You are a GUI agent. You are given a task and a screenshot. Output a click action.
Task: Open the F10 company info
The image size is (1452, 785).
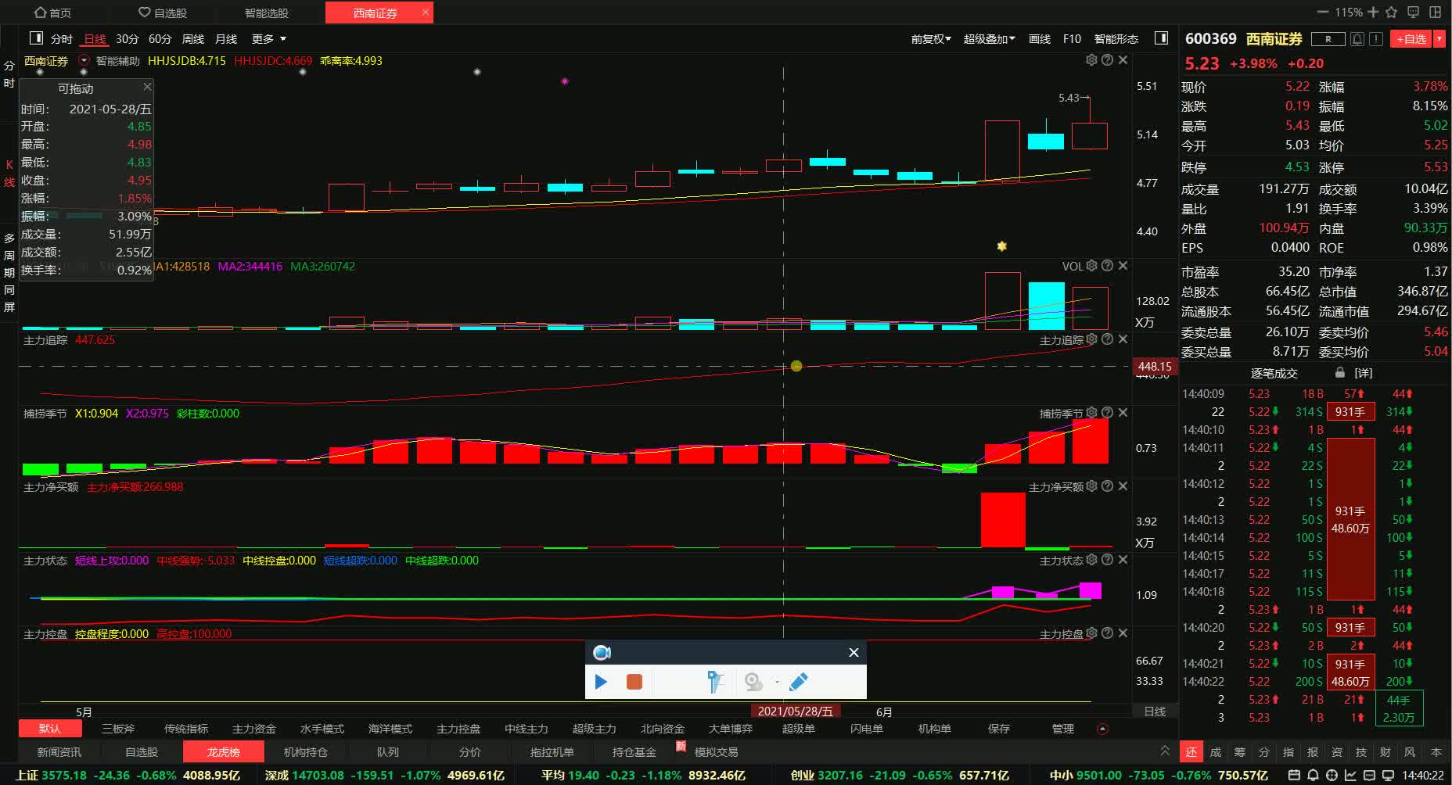pos(1072,39)
